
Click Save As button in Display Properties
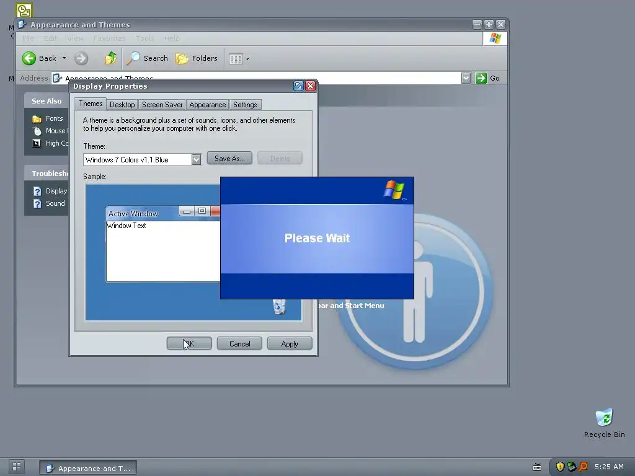[x=229, y=158]
